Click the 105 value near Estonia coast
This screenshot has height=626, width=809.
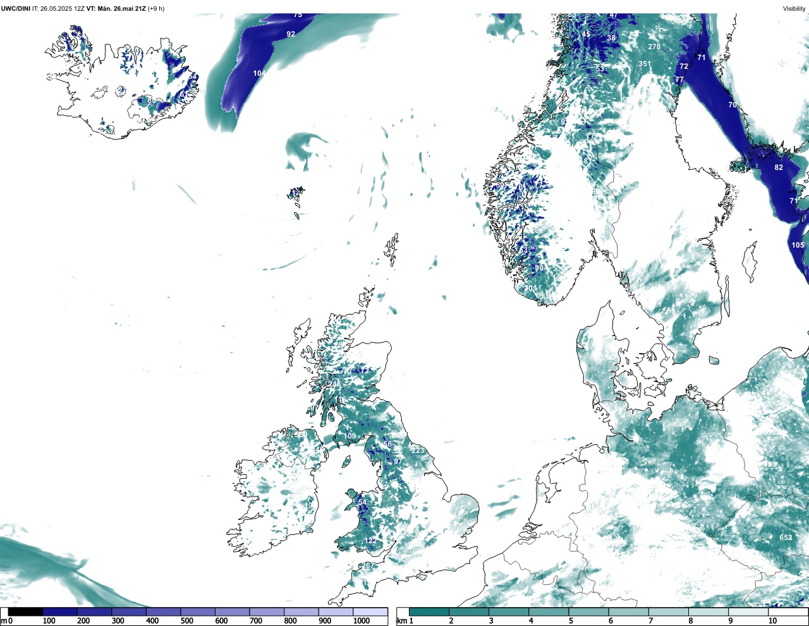798,245
